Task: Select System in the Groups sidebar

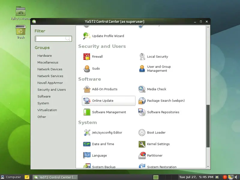Action: tap(43, 103)
